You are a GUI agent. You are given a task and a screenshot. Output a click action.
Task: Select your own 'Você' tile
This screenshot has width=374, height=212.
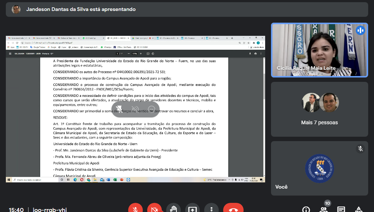[x=319, y=168]
